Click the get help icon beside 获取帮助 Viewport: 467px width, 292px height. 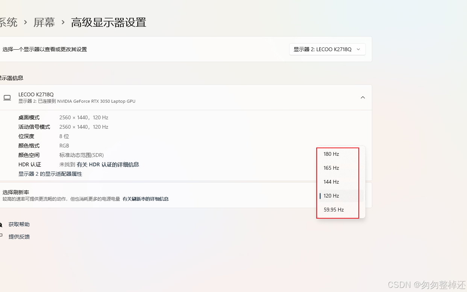click(1, 225)
